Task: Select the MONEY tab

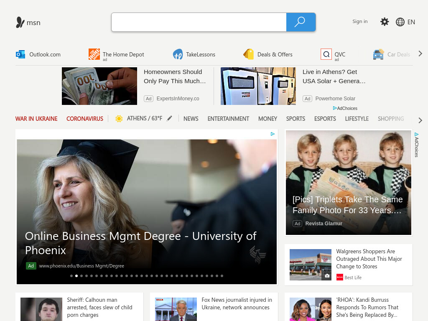Action: point(267,119)
